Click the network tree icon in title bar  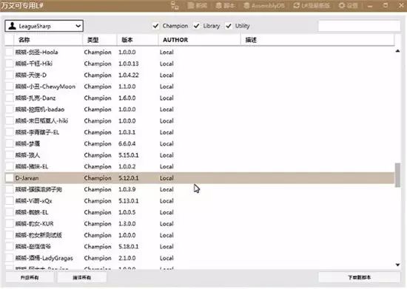pos(175,5)
